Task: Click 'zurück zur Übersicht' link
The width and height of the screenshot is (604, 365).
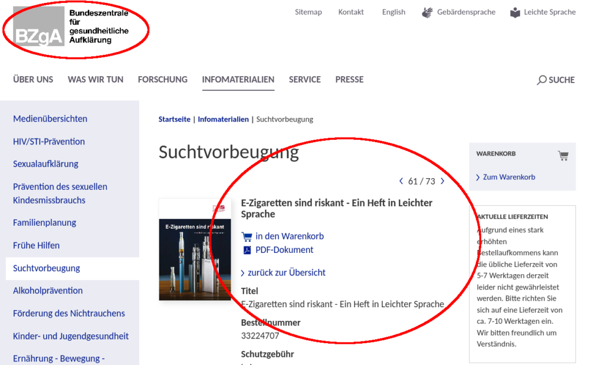Action: (x=286, y=272)
